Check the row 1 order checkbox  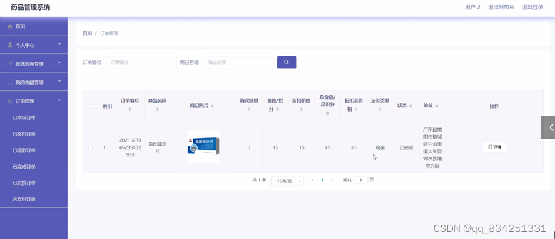91,147
